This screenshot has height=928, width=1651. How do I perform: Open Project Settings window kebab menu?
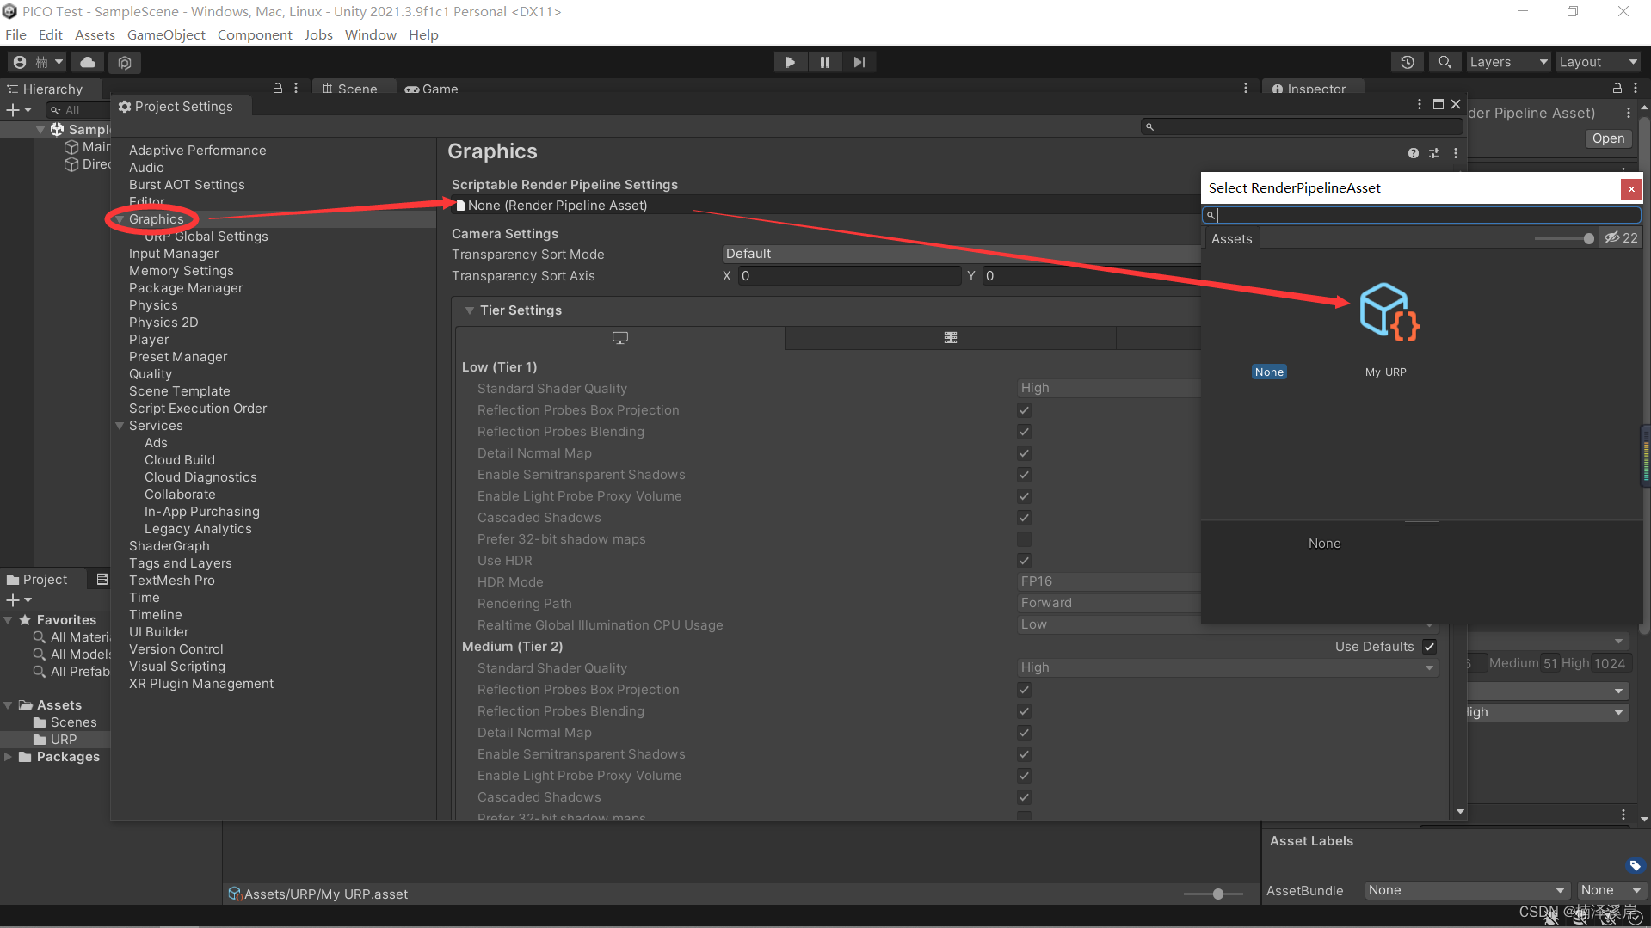click(x=1420, y=104)
